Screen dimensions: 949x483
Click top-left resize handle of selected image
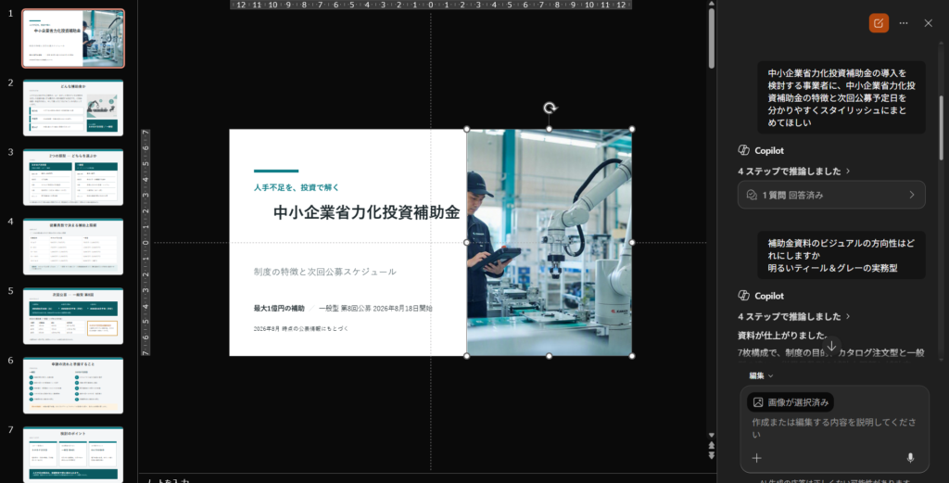point(467,129)
